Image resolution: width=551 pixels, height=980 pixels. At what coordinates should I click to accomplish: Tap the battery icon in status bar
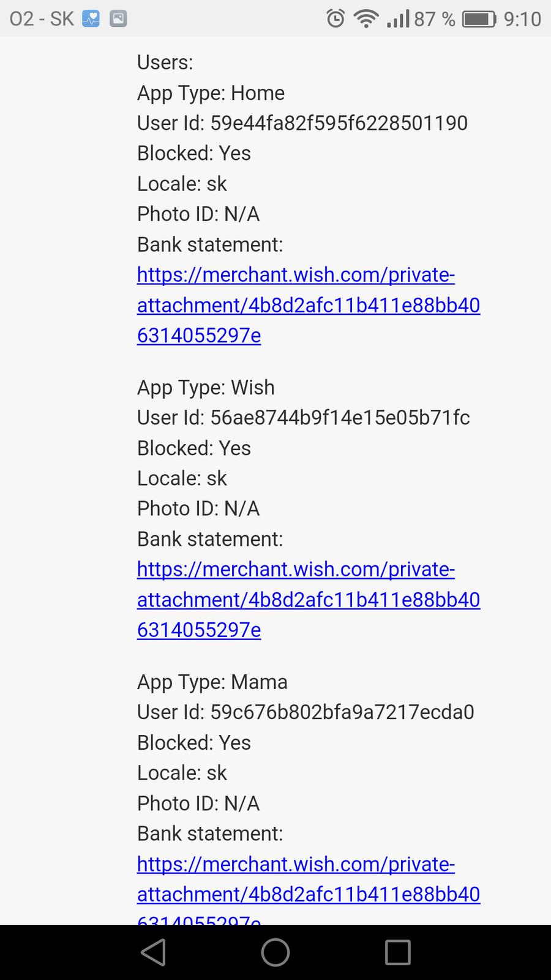[479, 19]
